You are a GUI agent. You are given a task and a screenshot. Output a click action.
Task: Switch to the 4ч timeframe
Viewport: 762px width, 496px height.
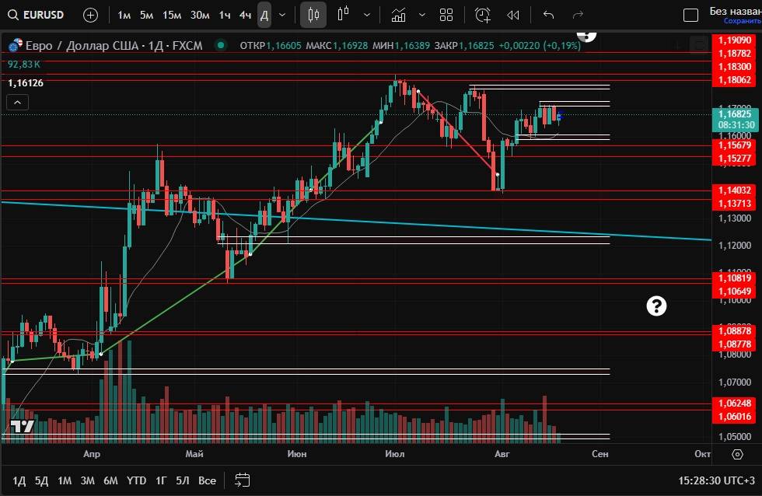point(245,15)
